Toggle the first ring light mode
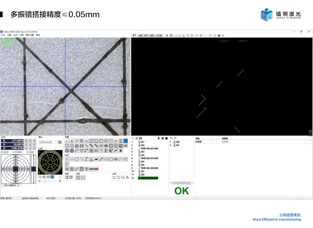 pyautogui.click(x=40, y=177)
